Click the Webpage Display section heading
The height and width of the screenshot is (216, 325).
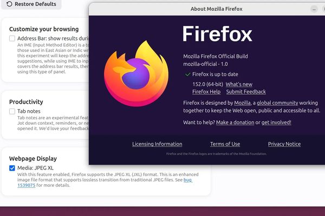33,159
